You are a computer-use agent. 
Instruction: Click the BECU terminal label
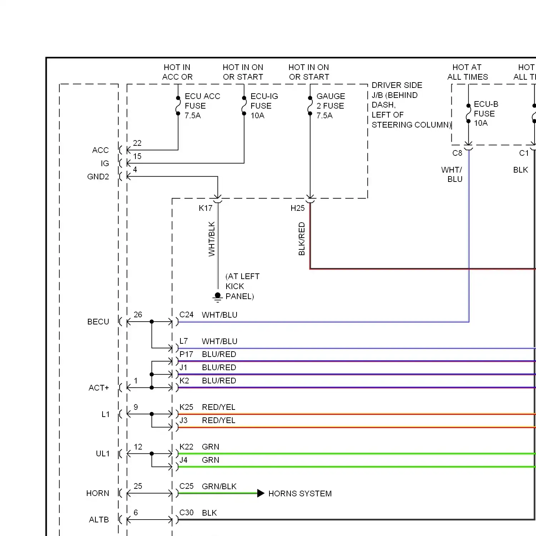point(98,322)
